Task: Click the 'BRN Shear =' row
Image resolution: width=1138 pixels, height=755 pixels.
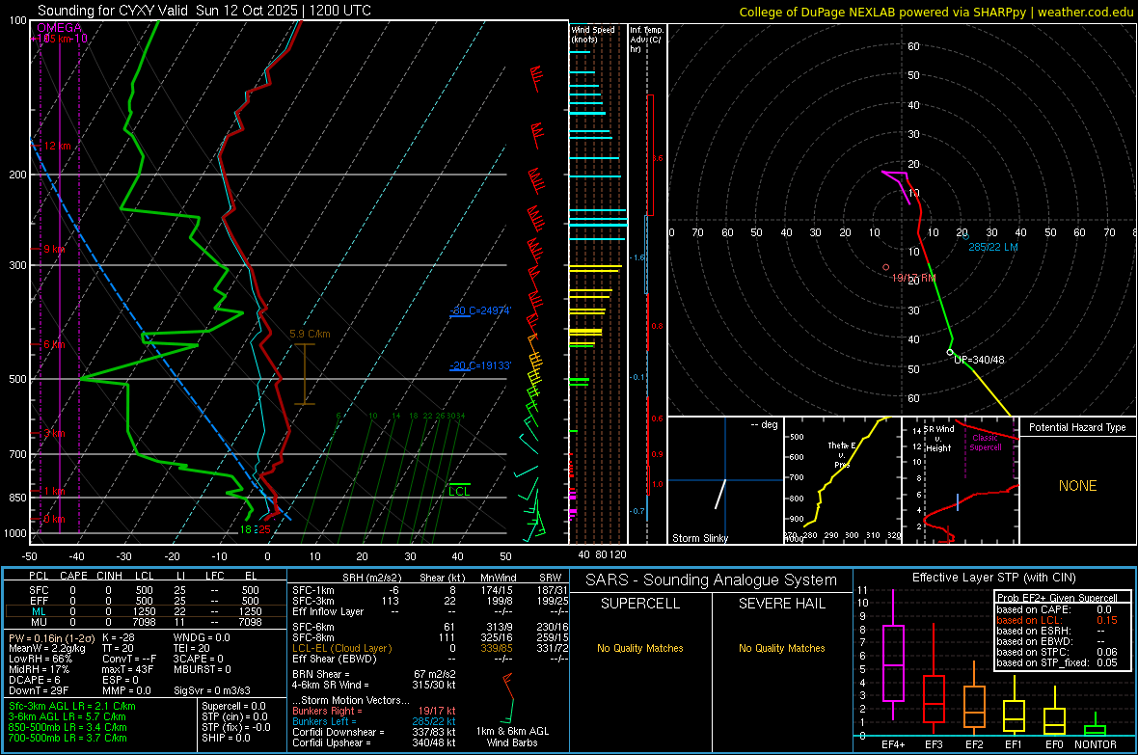Action: [374, 674]
